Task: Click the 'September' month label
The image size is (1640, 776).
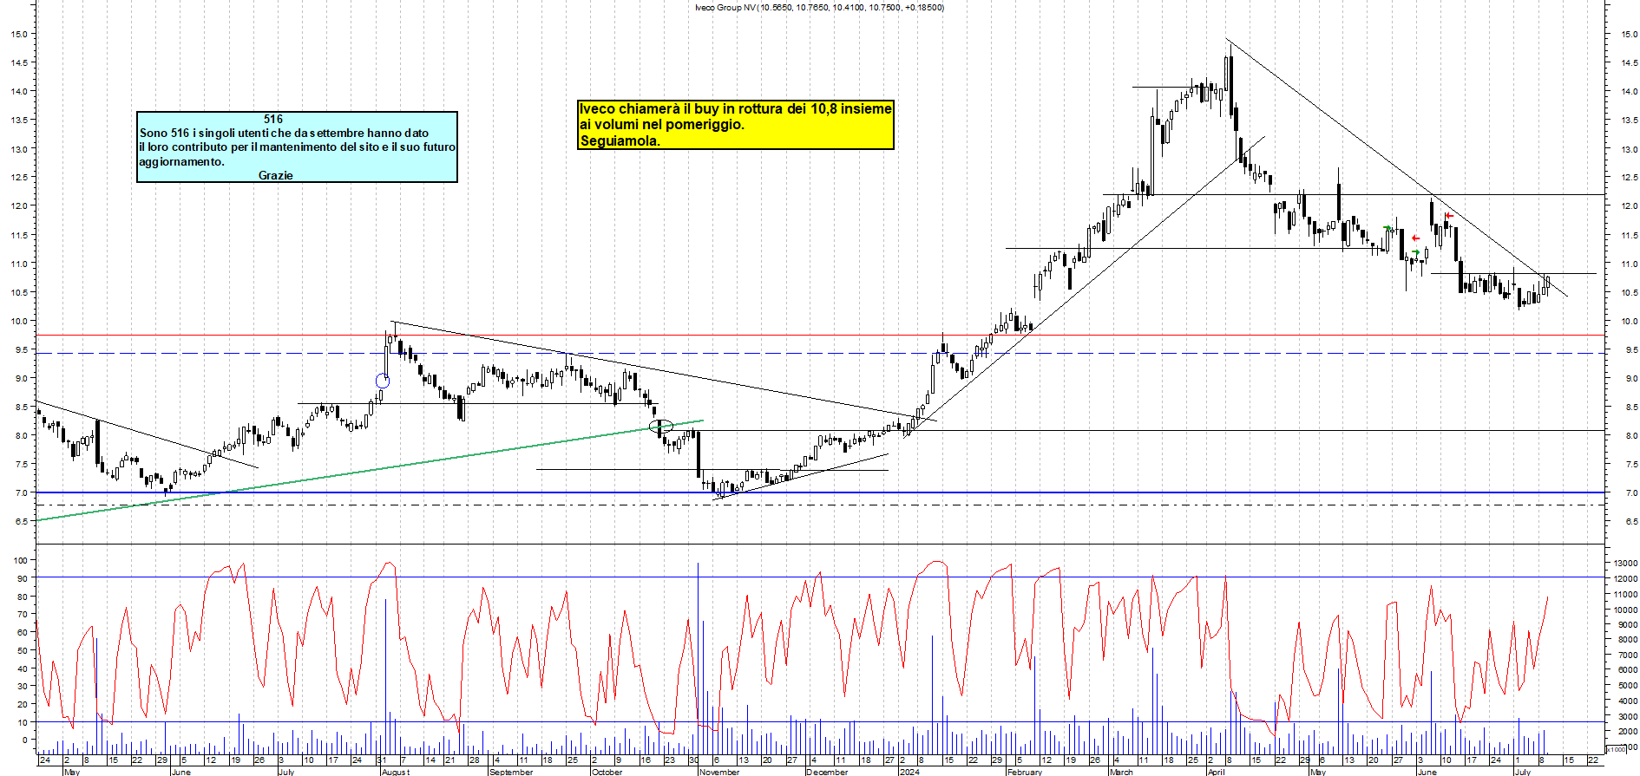Action: pyautogui.click(x=511, y=772)
